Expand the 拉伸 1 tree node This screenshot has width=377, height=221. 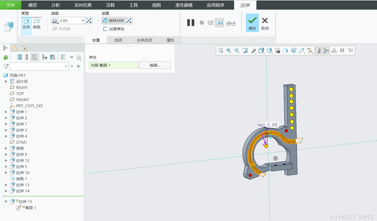pyautogui.click(x=6, y=112)
